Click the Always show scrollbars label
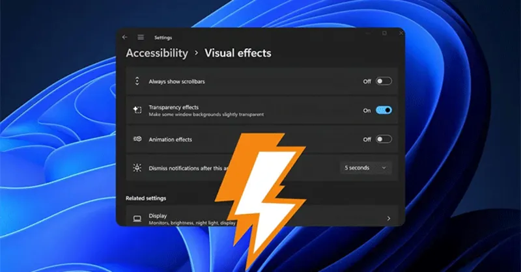The height and width of the screenshot is (272, 521). tap(176, 82)
